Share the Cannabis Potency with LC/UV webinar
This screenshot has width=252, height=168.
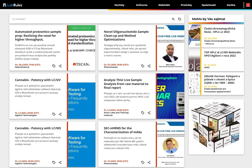coord(60,114)
